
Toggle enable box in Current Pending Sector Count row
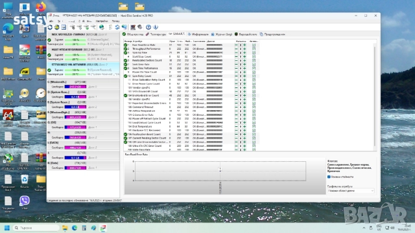[254, 138]
